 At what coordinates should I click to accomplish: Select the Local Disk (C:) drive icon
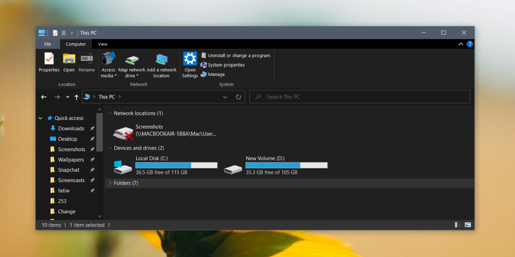coord(123,167)
